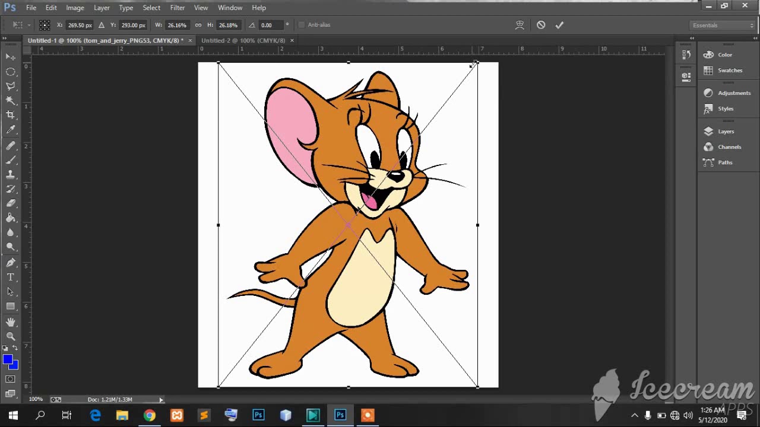Image resolution: width=760 pixels, height=427 pixels.
Task: Click the rotation angle field
Action: pyautogui.click(x=271, y=25)
